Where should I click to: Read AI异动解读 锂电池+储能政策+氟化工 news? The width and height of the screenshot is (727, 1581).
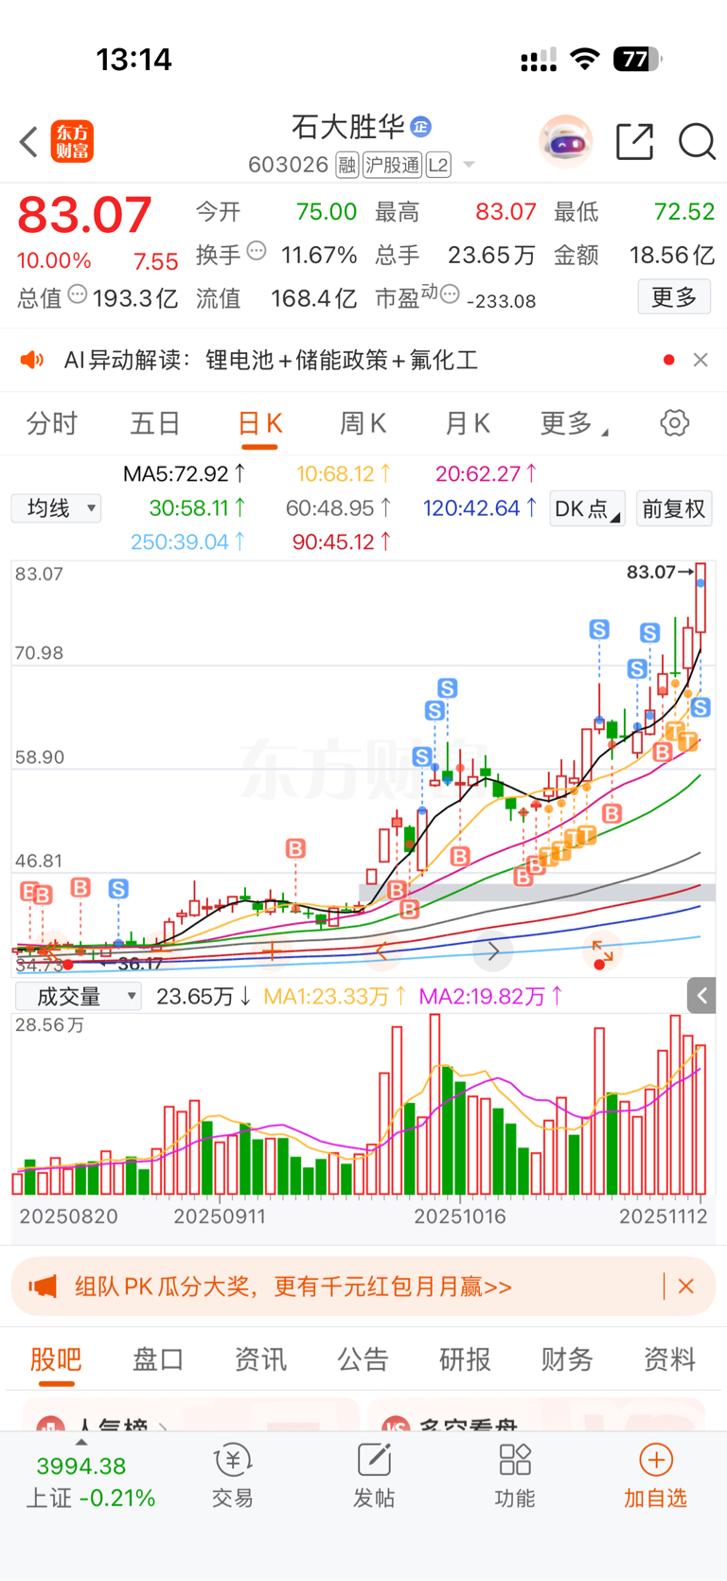(271, 360)
